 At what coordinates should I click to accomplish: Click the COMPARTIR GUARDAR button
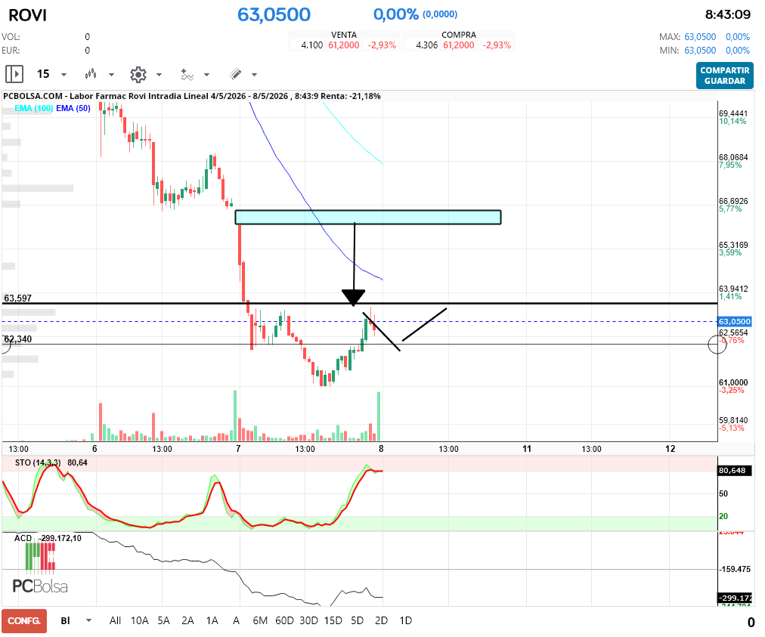point(724,76)
